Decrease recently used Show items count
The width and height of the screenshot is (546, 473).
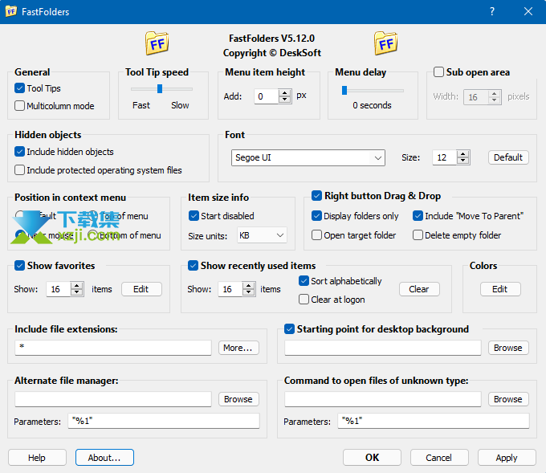tap(249, 292)
